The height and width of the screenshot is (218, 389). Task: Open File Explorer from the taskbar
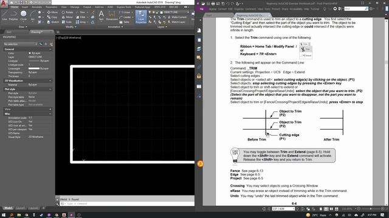click(19, 215)
